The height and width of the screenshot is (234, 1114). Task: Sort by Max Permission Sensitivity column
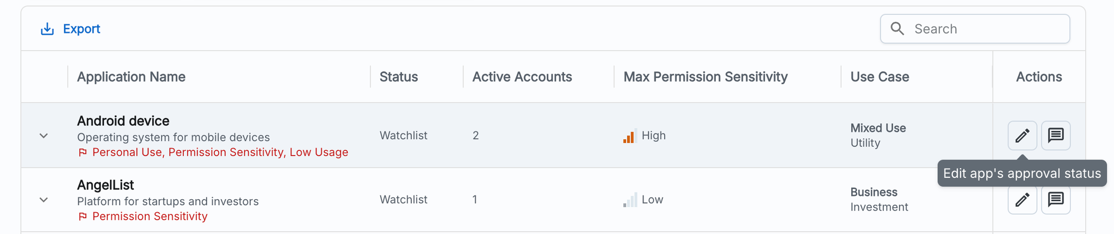[705, 77]
